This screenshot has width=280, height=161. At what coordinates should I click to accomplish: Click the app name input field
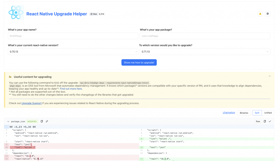pyautogui.click(x=73, y=36)
